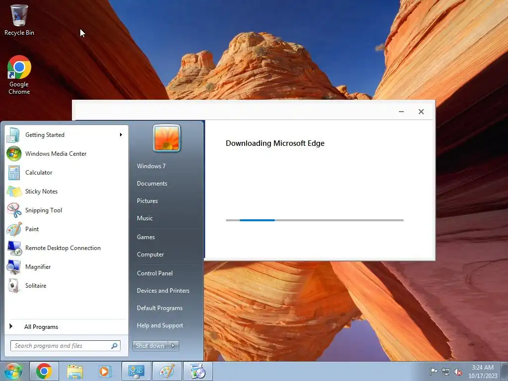
Task: Open Windows Media Player taskbar icon
Action: (105, 371)
